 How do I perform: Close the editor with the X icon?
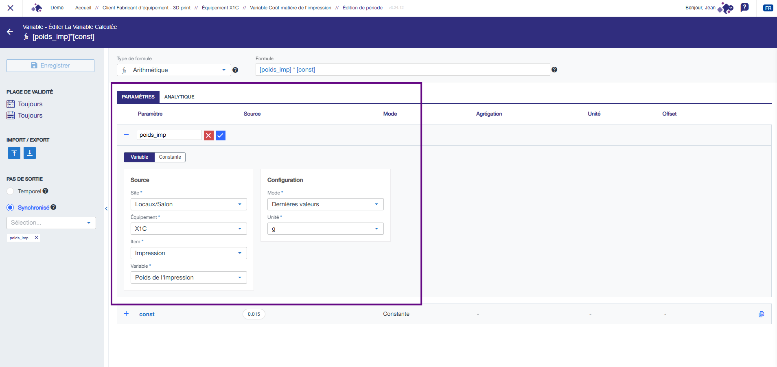(11, 8)
